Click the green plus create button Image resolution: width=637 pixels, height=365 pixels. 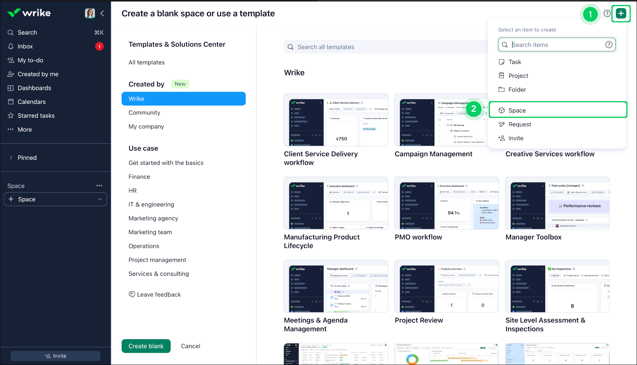(621, 13)
